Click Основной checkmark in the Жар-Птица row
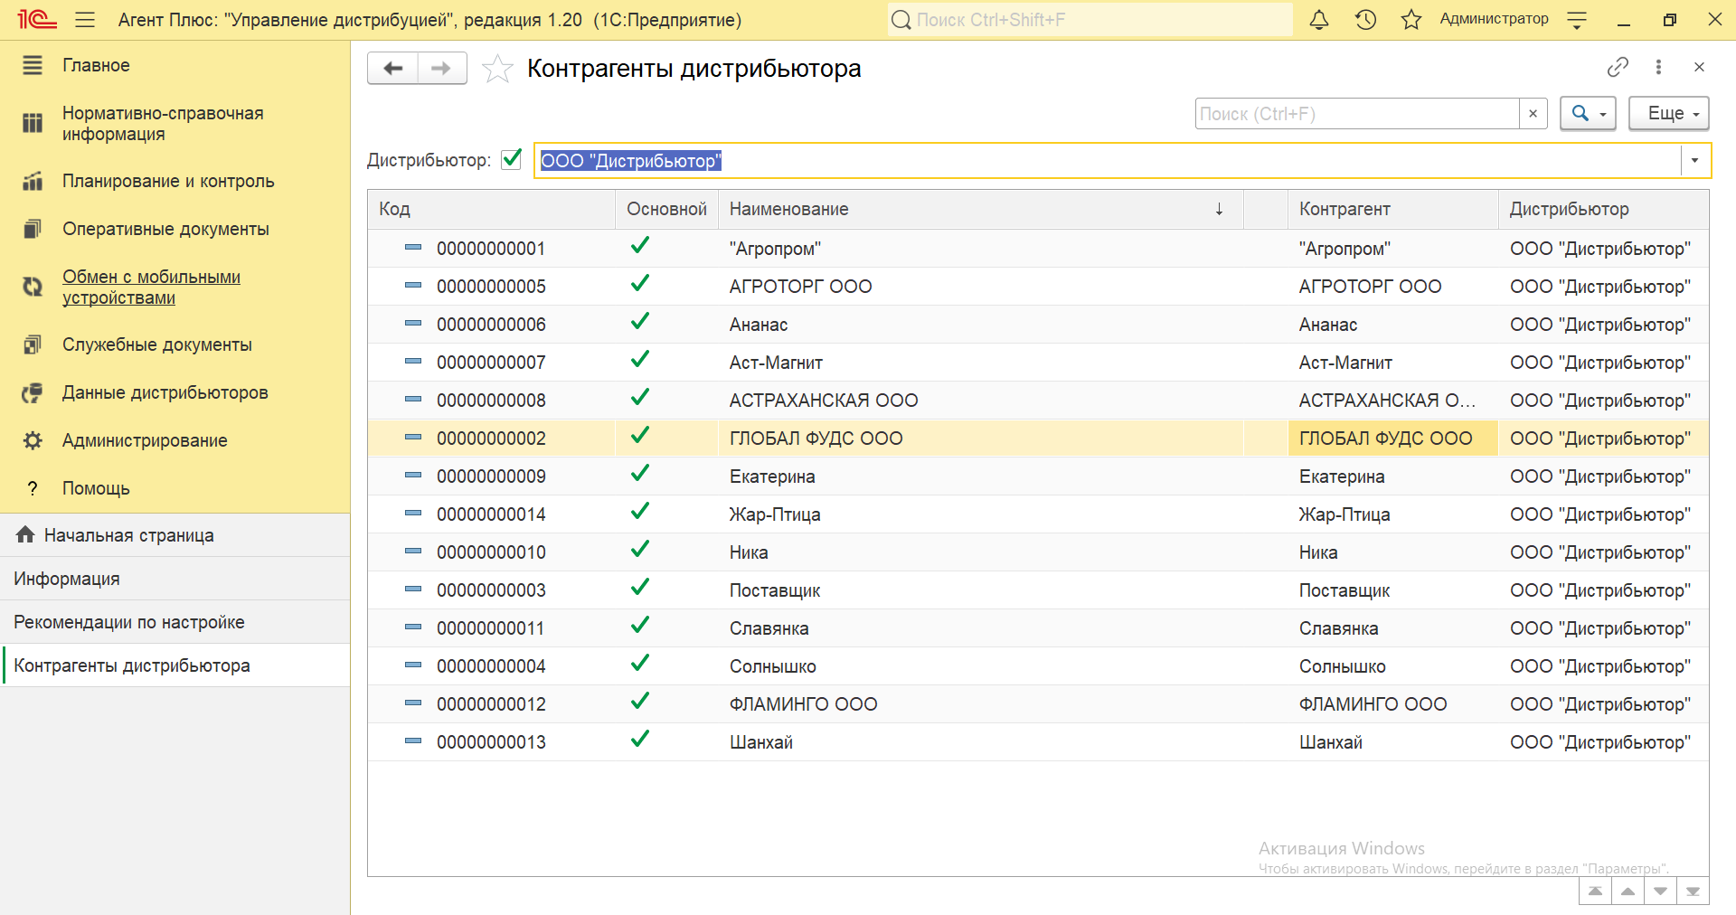Viewport: 1736px width, 915px height. (640, 512)
